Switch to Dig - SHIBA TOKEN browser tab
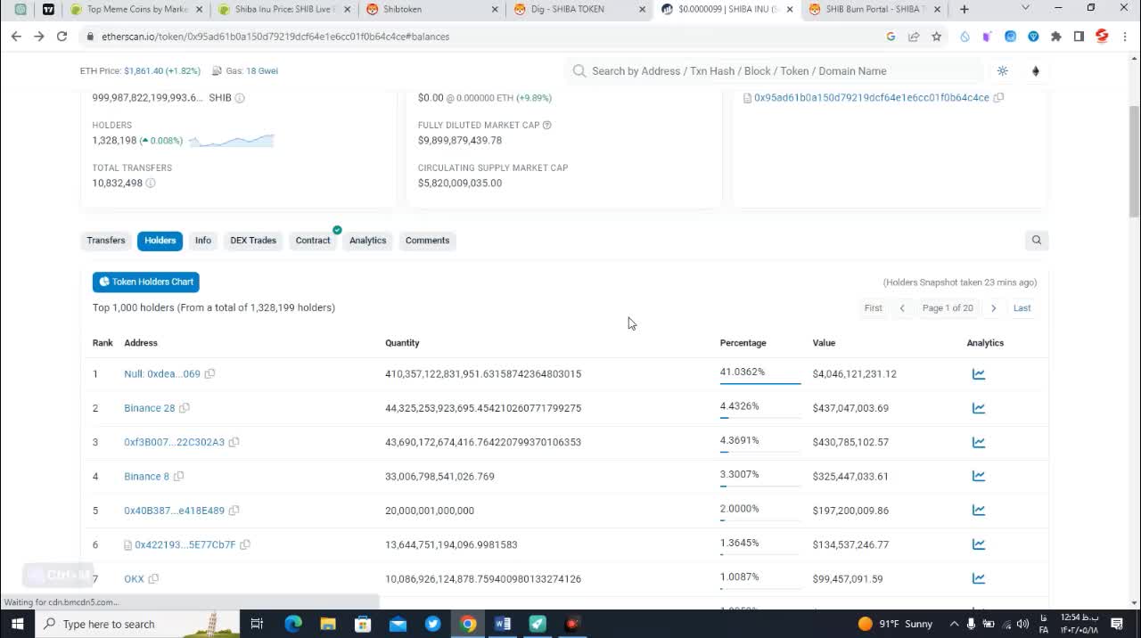Screen dimensions: 1141x638 coord(578,9)
